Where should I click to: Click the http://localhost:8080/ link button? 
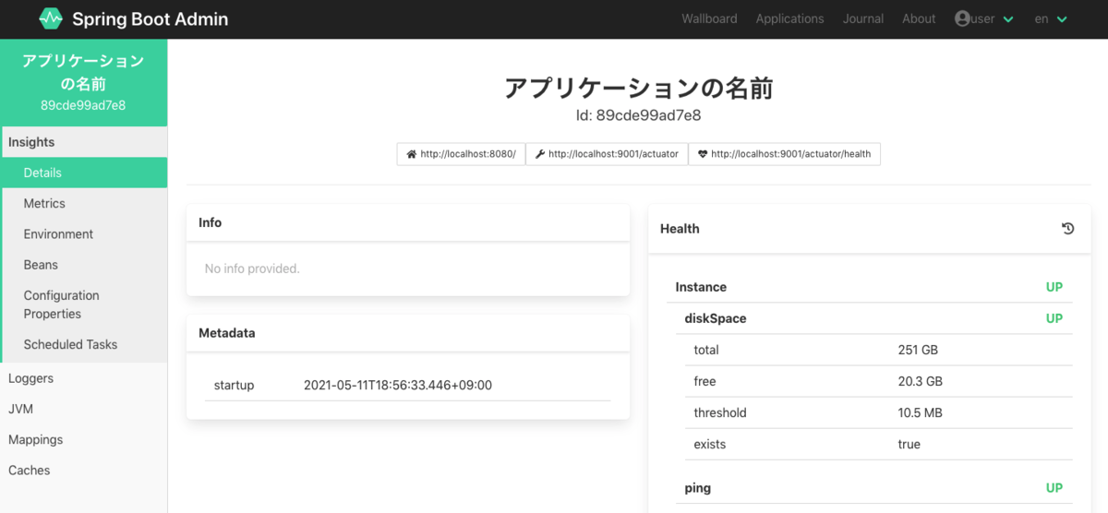461,154
